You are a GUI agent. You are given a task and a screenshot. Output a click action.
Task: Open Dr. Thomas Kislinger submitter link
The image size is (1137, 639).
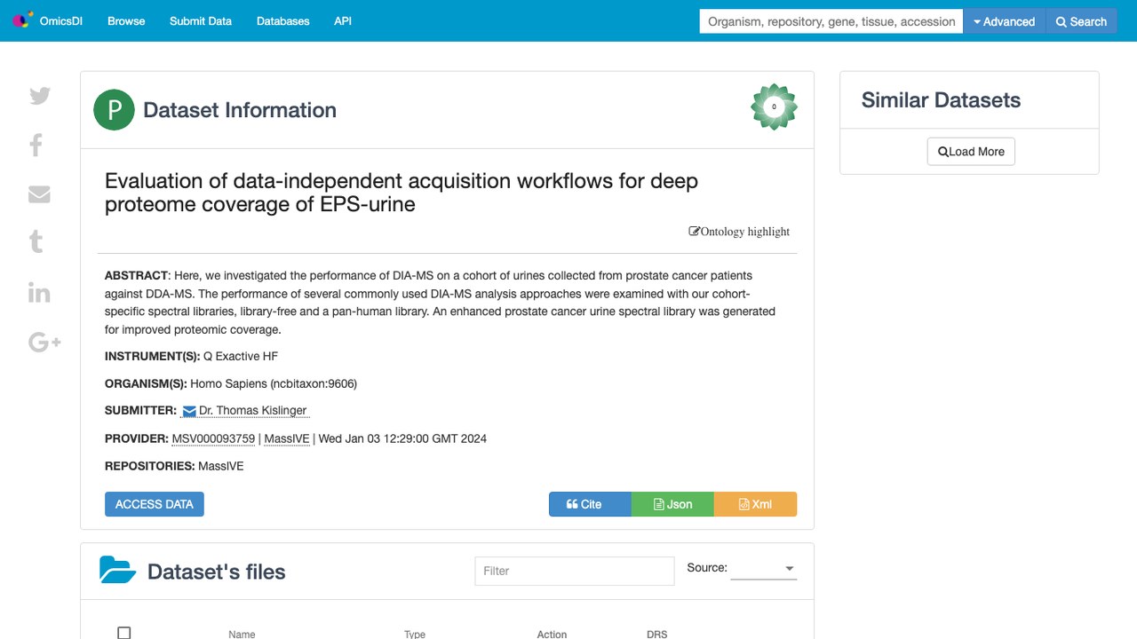(253, 411)
